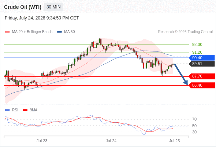Click the blue downward forecast arrow
Viewport: 216px width, 147px height.
coord(181,74)
